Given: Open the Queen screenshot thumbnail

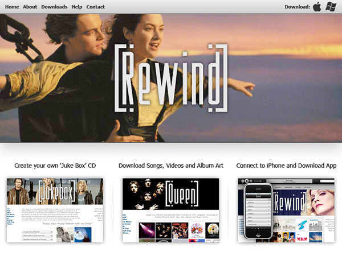Looking at the screenshot, I should (170, 210).
